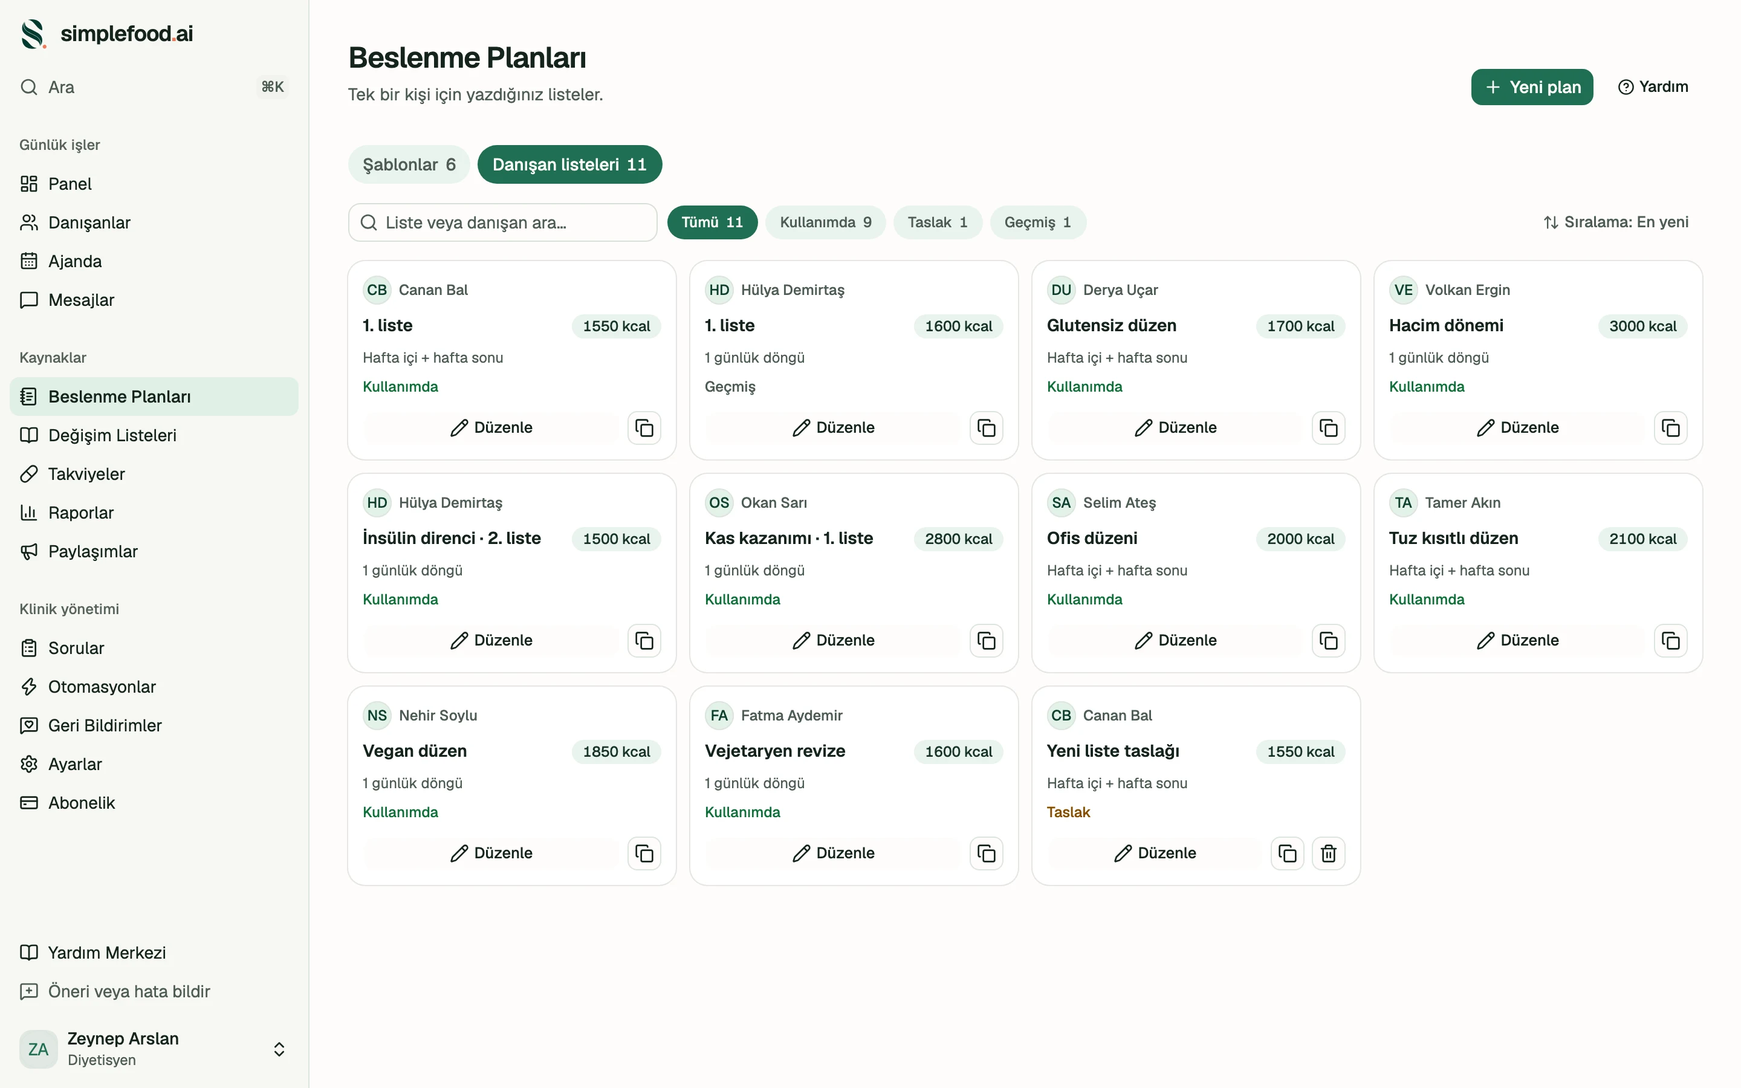Viewport: 1741px width, 1088px height.
Task: Duplicate the Yeni liste taslağı draft
Action: [1287, 853]
